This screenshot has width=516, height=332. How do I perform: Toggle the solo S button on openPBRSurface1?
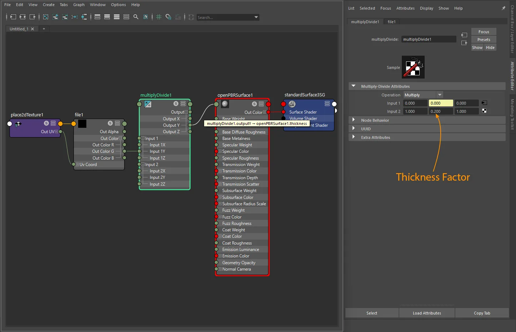point(254,104)
